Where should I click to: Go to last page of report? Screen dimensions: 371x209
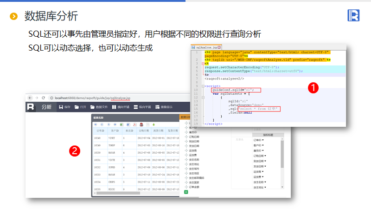[x=115, y=124]
